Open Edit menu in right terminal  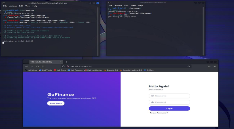126,5
